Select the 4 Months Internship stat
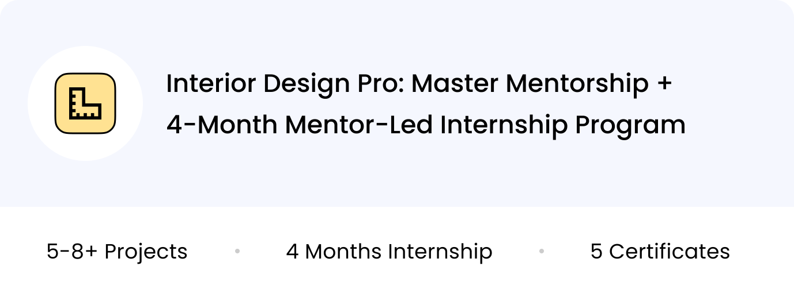The image size is (794, 293). click(x=389, y=252)
